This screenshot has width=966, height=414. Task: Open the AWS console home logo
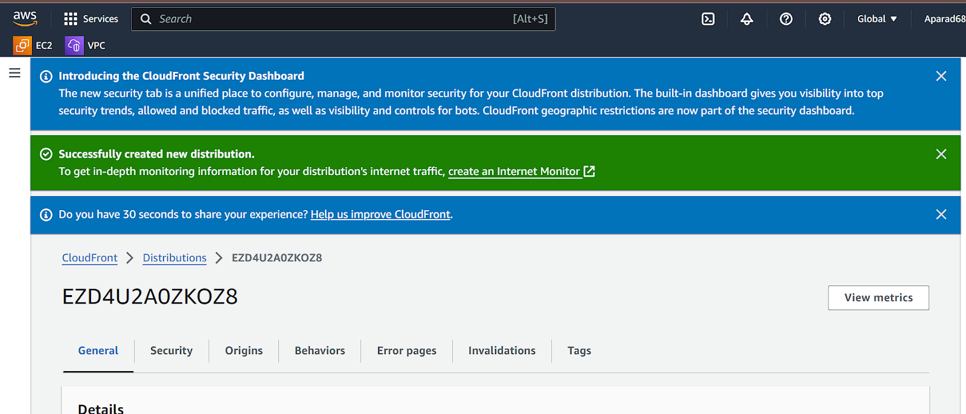(25, 19)
